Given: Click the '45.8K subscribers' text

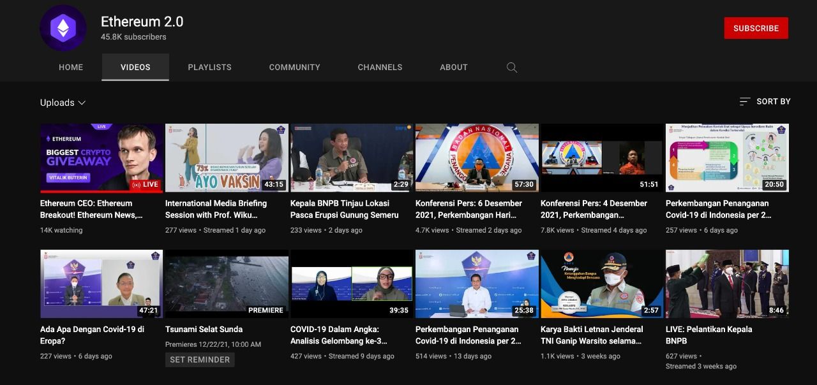Looking at the screenshot, I should click(x=133, y=37).
